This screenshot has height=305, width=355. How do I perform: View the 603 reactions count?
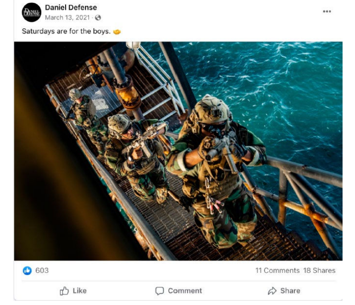(42, 271)
